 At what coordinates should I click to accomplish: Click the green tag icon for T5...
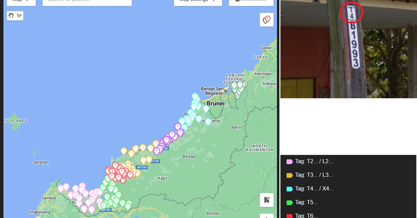[x=289, y=202]
